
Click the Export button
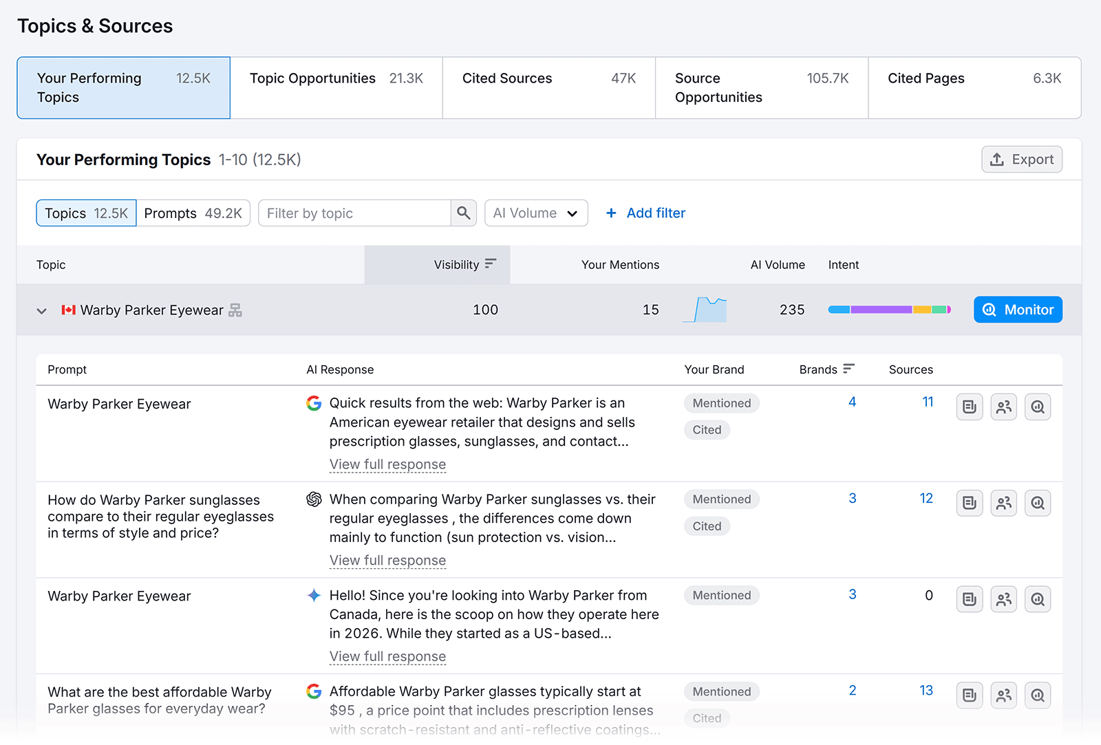1022,160
